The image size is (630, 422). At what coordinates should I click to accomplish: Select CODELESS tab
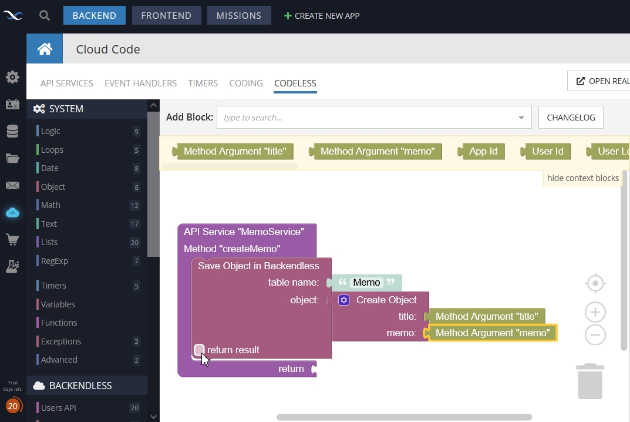[x=295, y=83]
